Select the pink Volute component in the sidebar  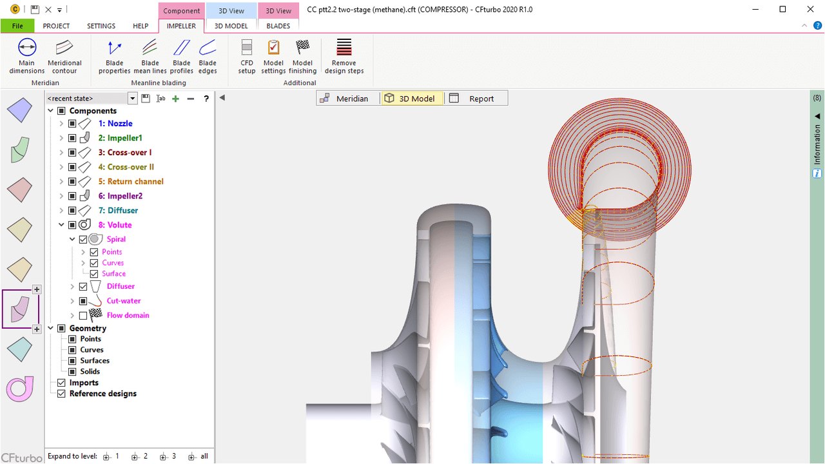pos(20,389)
